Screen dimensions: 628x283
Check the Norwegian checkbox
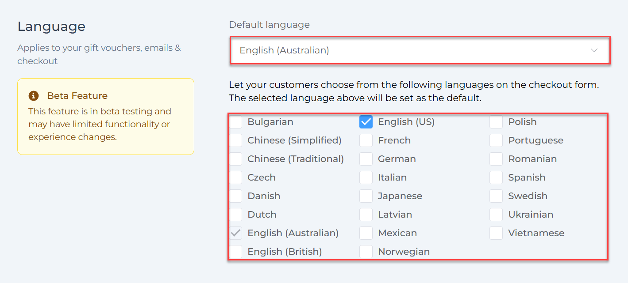point(366,252)
